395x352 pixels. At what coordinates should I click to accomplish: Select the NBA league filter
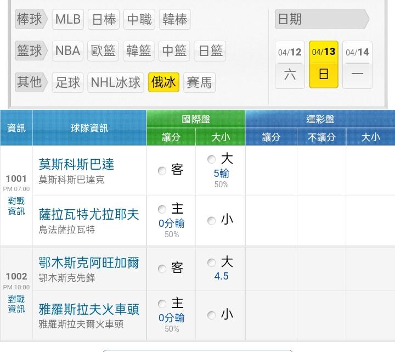67,51
